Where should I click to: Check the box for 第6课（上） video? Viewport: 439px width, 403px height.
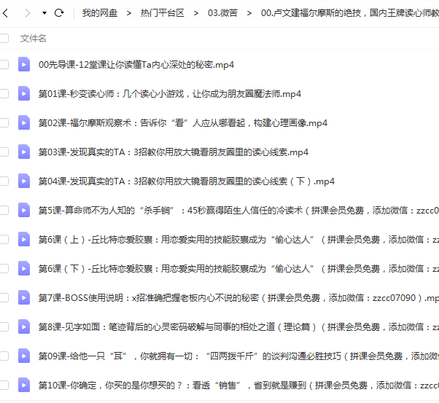(x=4, y=240)
